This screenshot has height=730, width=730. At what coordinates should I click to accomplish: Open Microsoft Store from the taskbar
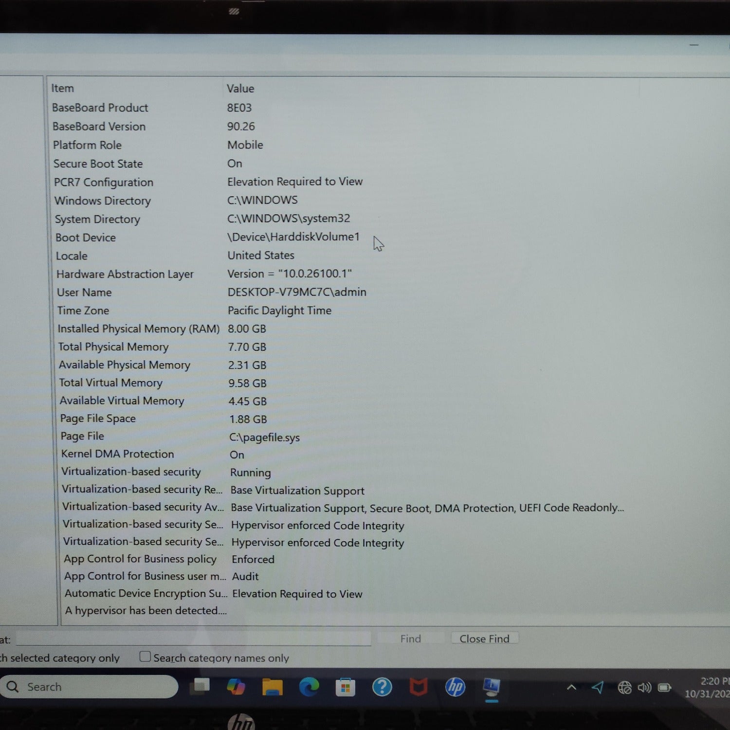click(x=345, y=687)
